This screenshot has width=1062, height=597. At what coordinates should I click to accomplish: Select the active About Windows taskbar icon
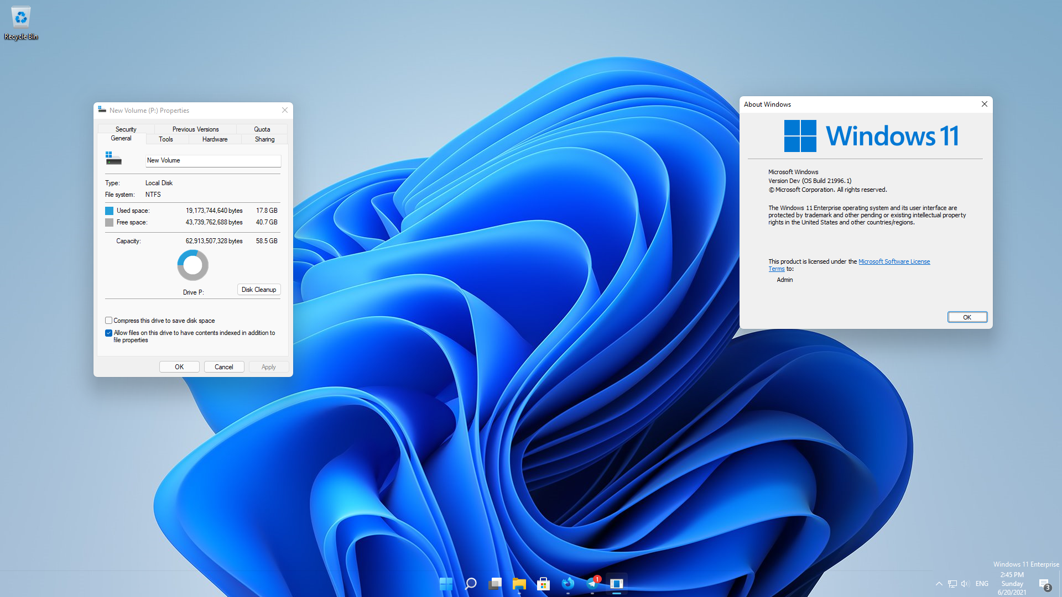tap(617, 584)
